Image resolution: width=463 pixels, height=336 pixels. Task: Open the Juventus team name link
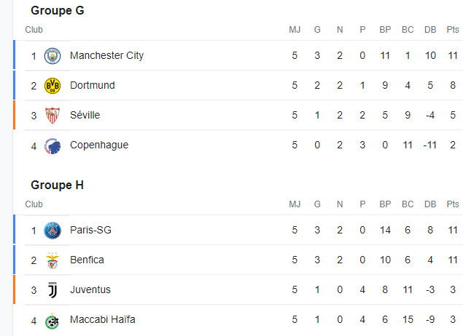(90, 289)
